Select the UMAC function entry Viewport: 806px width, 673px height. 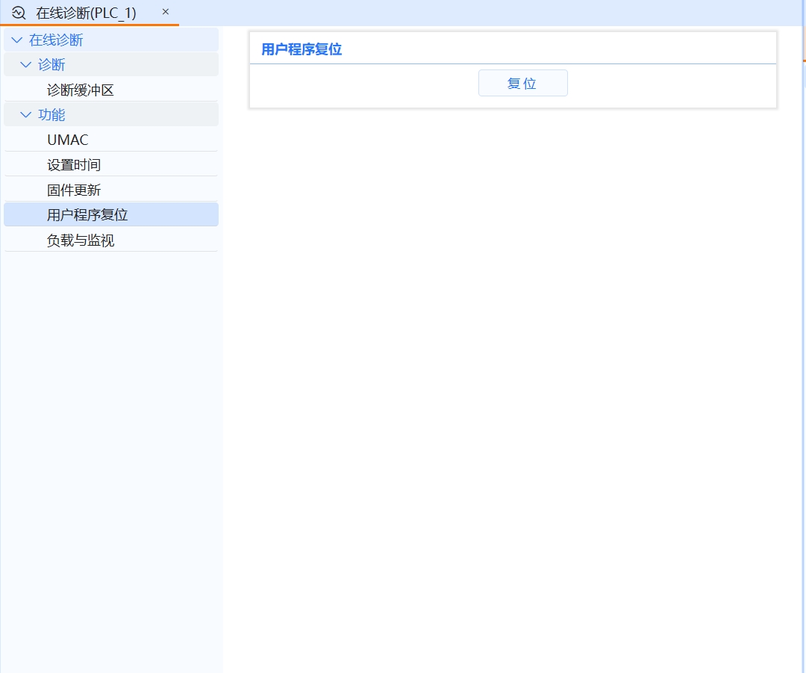(67, 140)
